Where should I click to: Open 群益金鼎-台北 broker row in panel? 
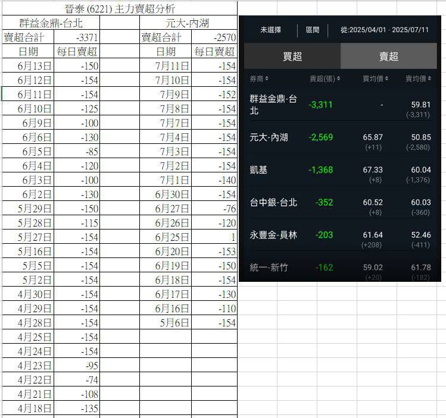(x=340, y=105)
